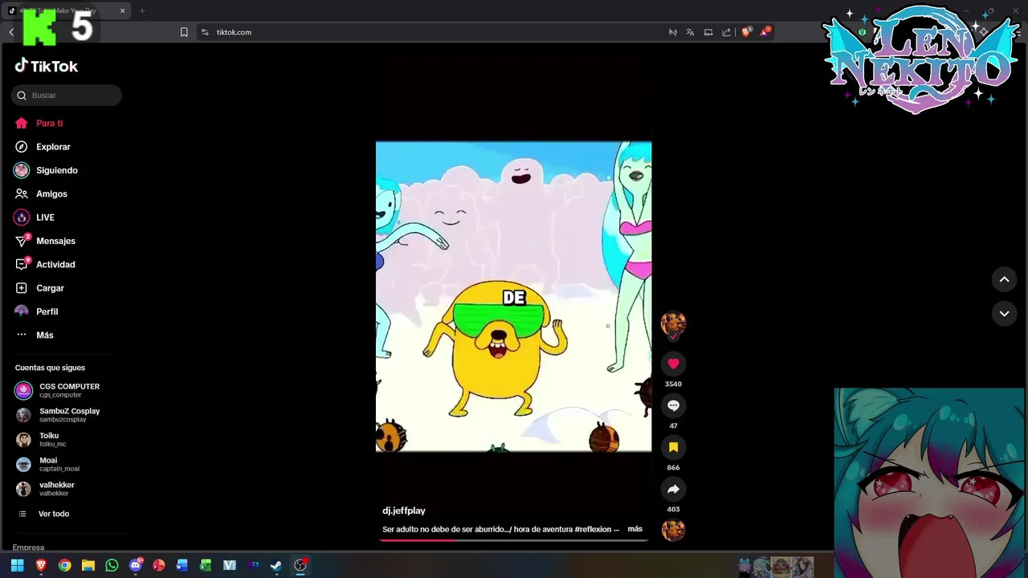The image size is (1028, 578).
Task: Open dj.jeffplay username link
Action: coord(404,511)
